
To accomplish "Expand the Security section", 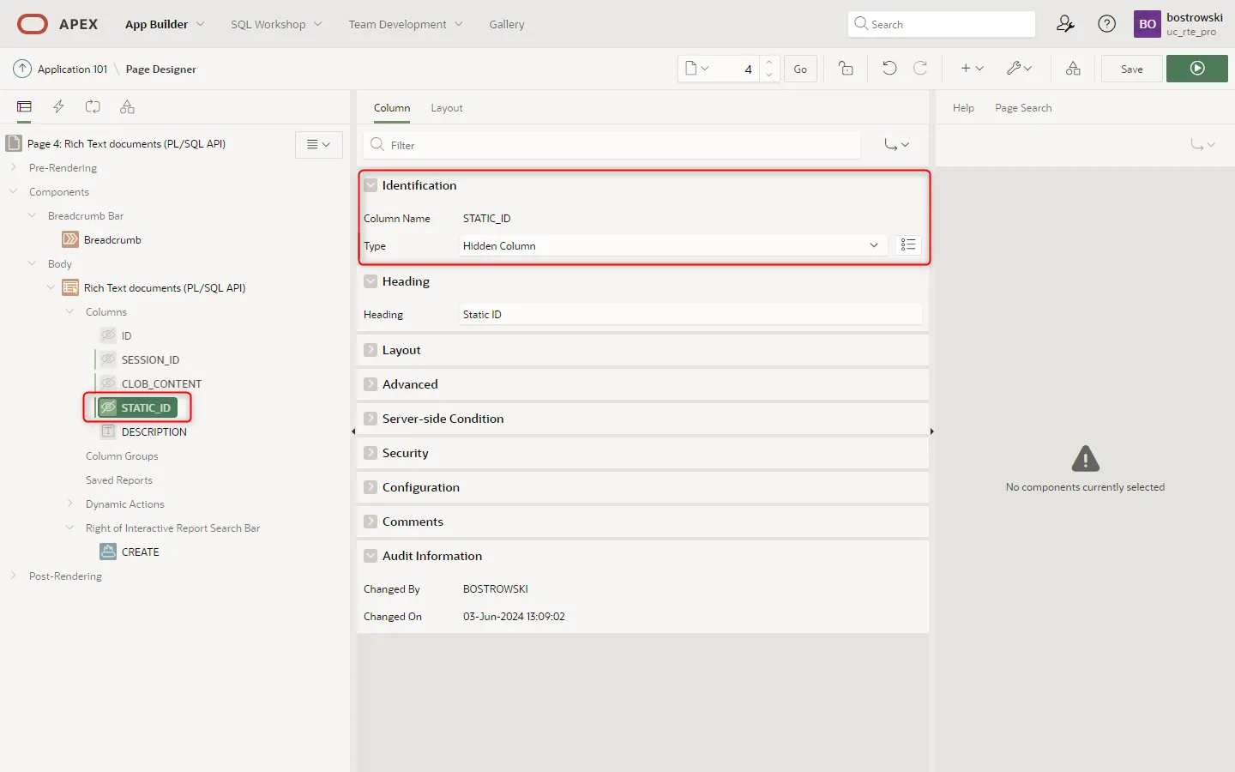I will pos(370,453).
